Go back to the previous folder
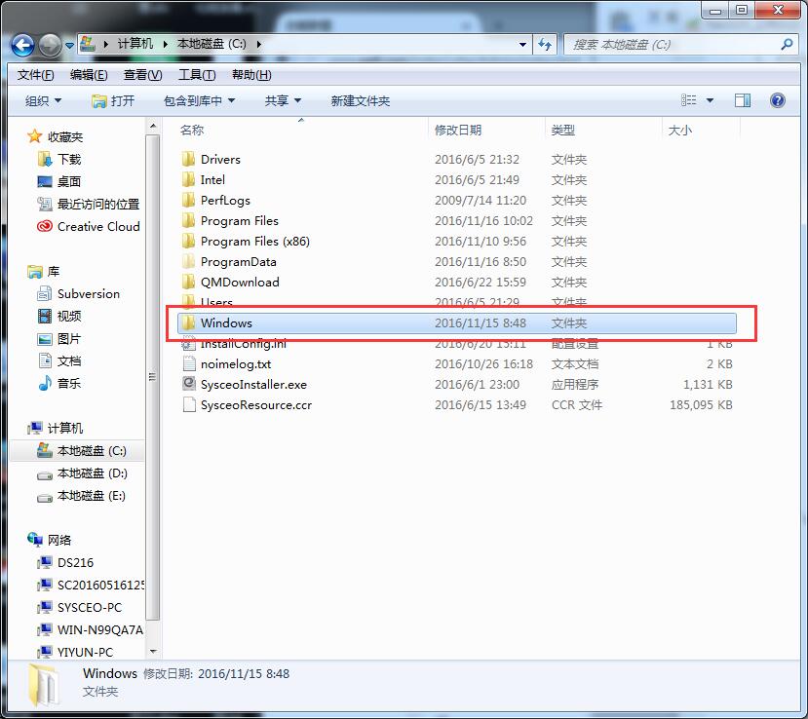This screenshot has width=808, height=719. pos(21,45)
